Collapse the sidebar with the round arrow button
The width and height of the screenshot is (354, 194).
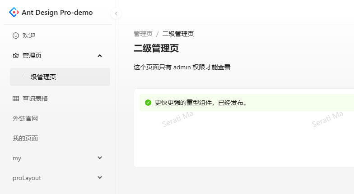pyautogui.click(x=116, y=14)
